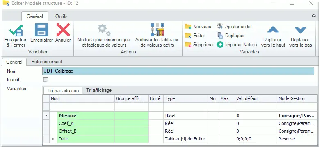Click the window title folder icon

[6, 3]
